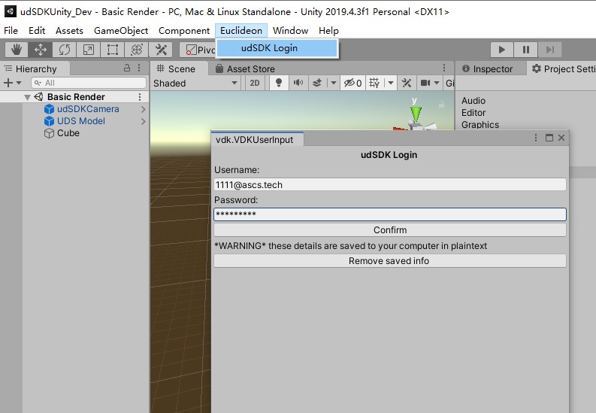596x413 pixels.
Task: Select Cube object in Hierarchy
Action: click(x=68, y=133)
